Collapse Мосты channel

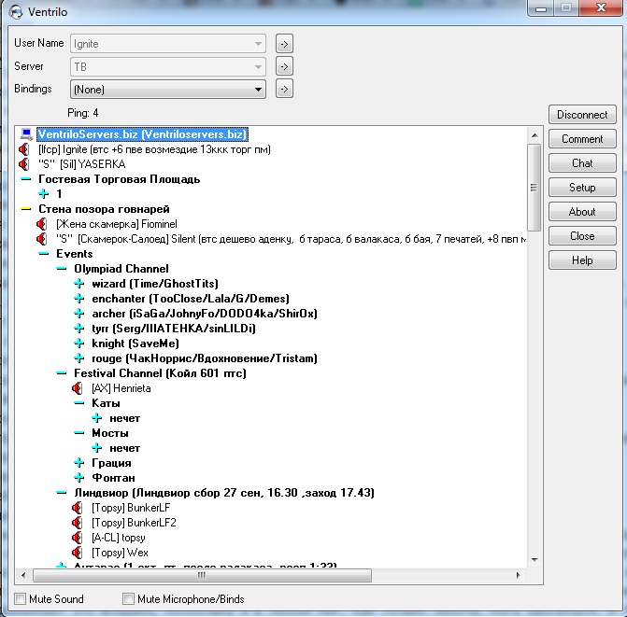point(79,433)
